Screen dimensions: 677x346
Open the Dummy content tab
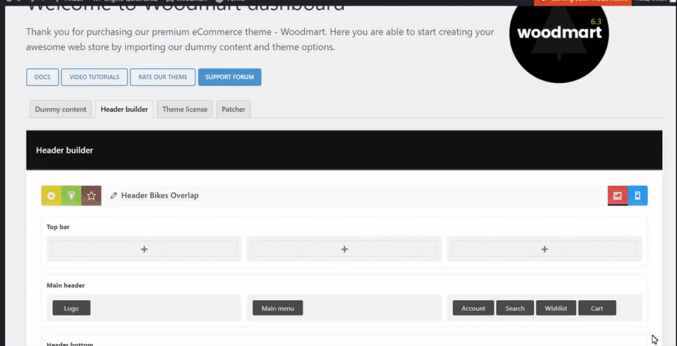(x=60, y=109)
